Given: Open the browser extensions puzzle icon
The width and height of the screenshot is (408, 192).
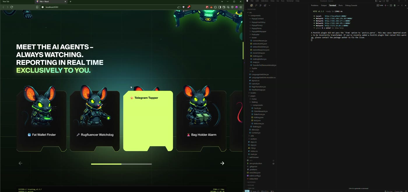Looking at the screenshot, I should pos(215,7).
